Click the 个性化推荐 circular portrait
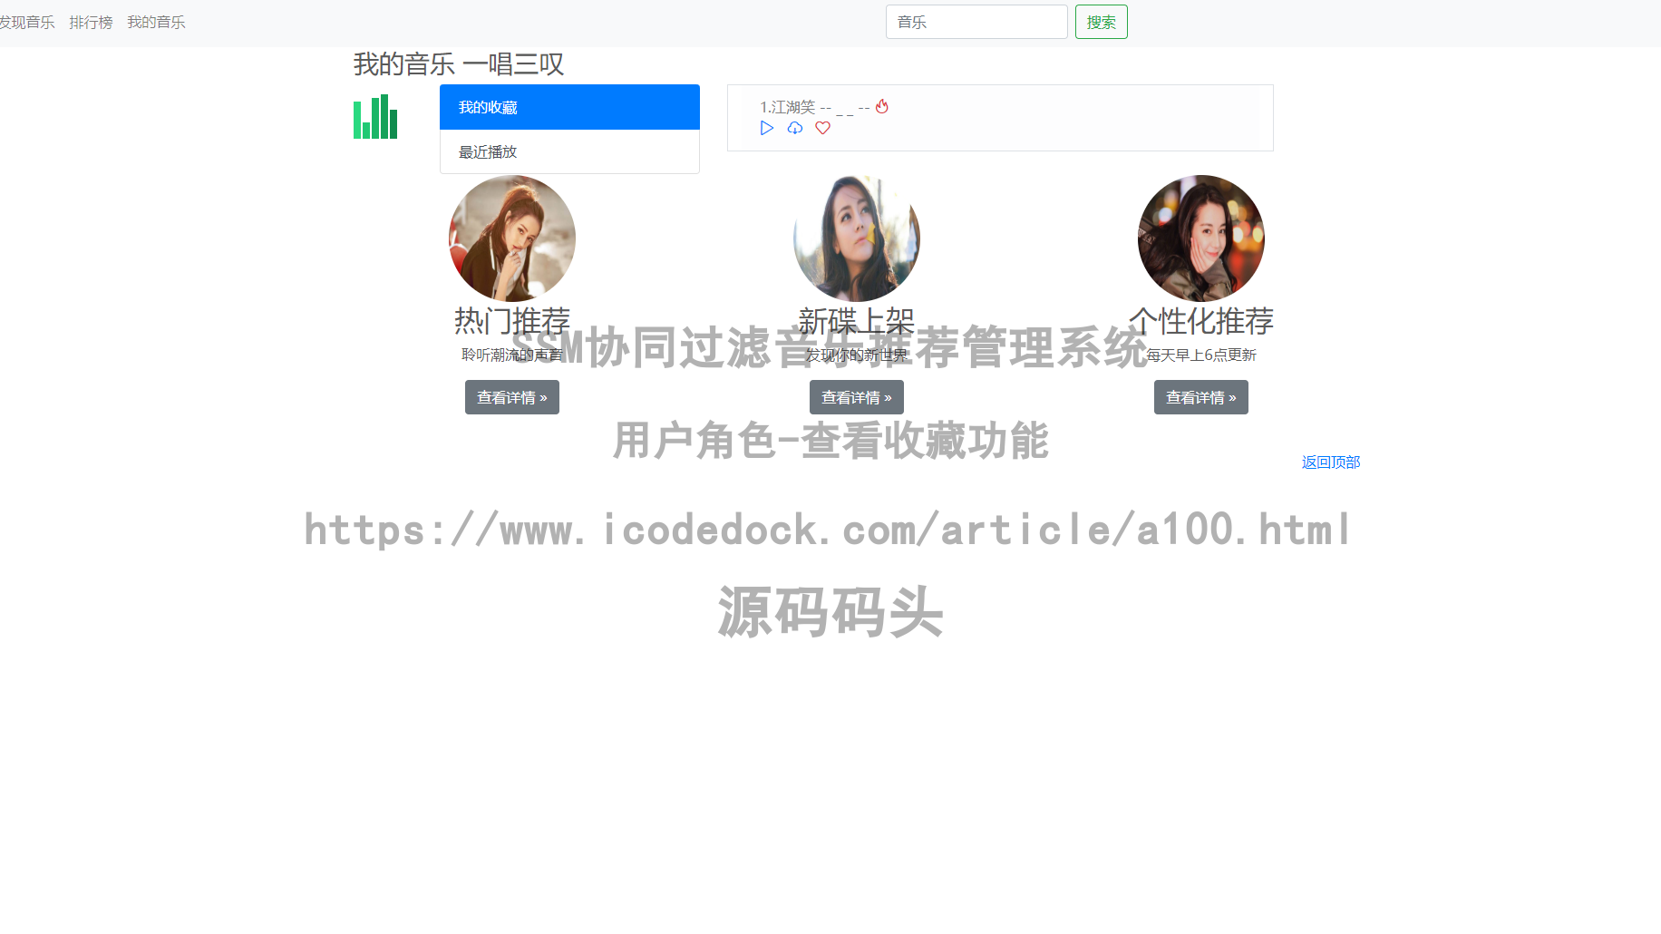Screen dimensions: 1661x934 pyautogui.click(x=1201, y=238)
